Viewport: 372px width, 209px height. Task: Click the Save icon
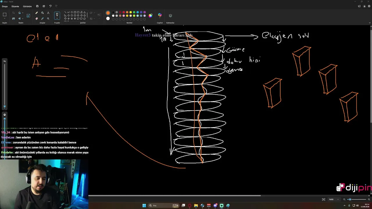tap(37, 6)
